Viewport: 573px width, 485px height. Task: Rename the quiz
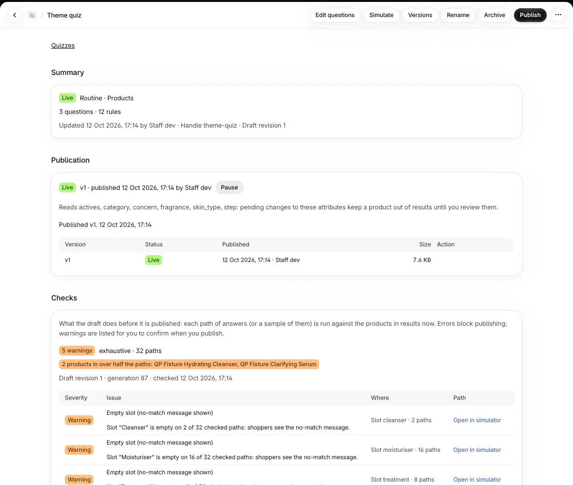(458, 15)
